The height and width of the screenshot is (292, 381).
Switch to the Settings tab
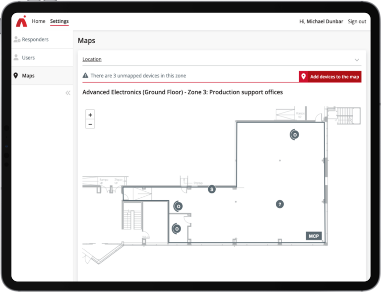[x=60, y=21]
